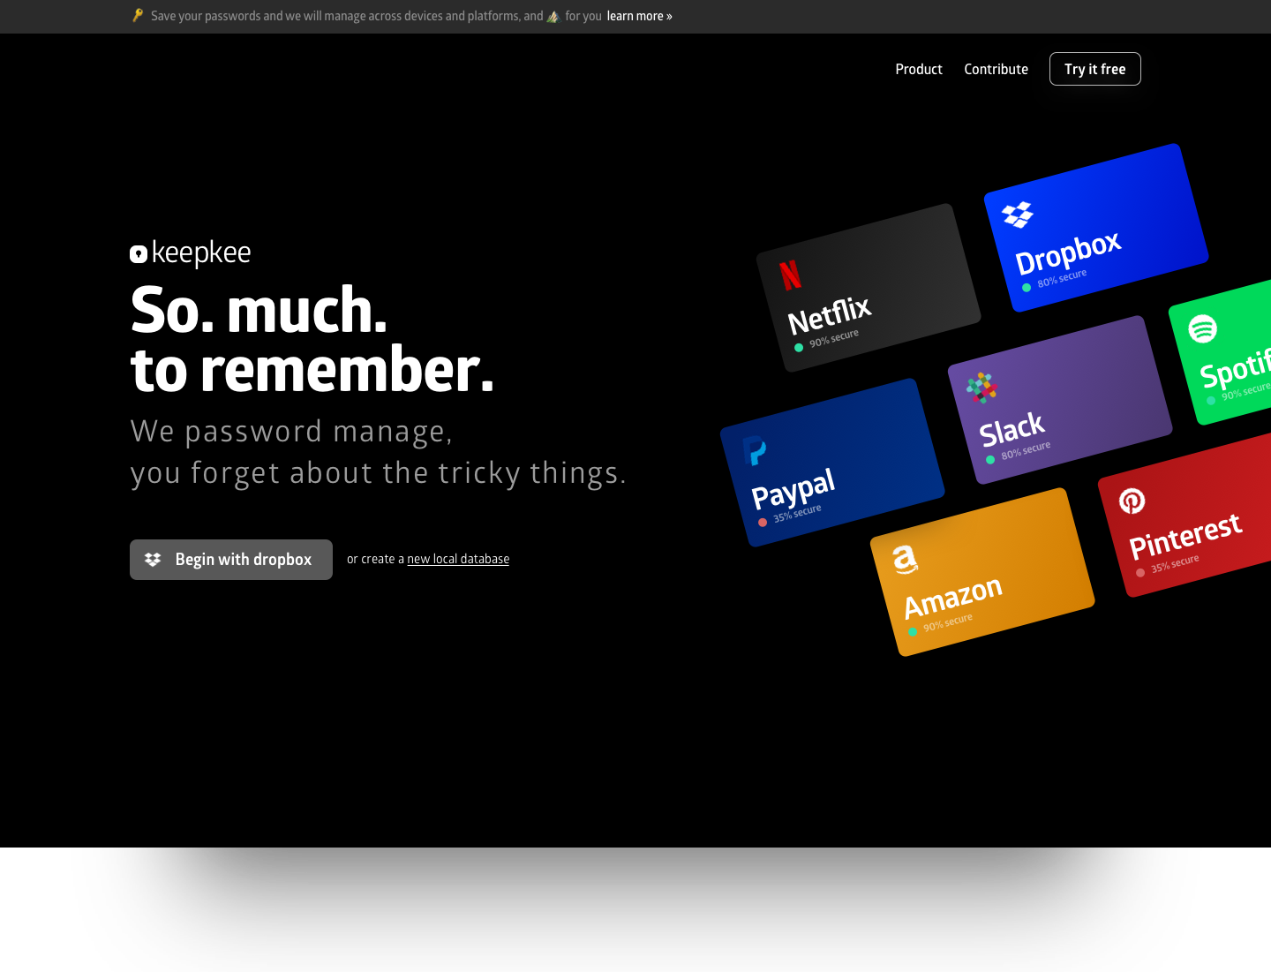The height and width of the screenshot is (972, 1271).
Task: Click the '80% secure' label on Slack card
Action: click(1026, 450)
